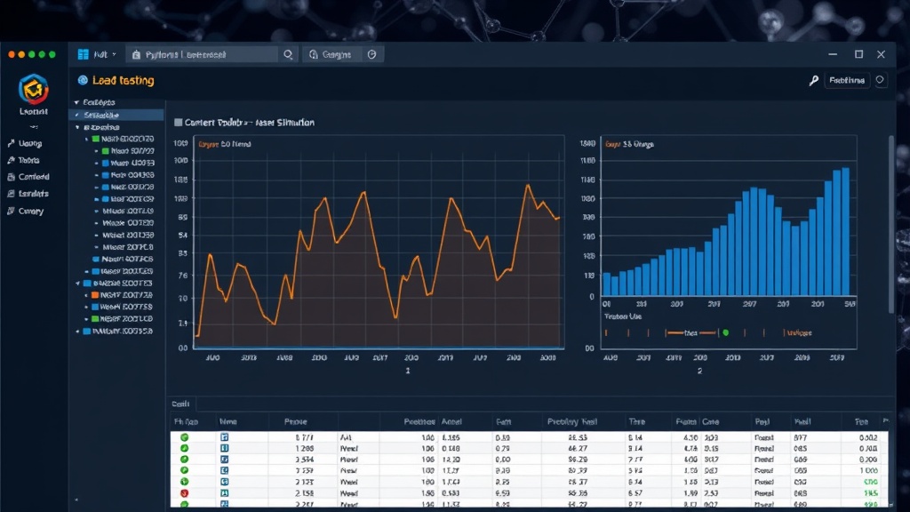Click the round icon beside the Load testing title
This screenshot has width=910, height=512.
coord(83,81)
